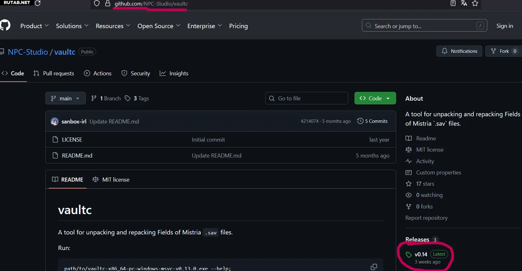Screen dimensions: 522x271
Task: Click the v0.14 release tag icon
Action: [409, 255]
